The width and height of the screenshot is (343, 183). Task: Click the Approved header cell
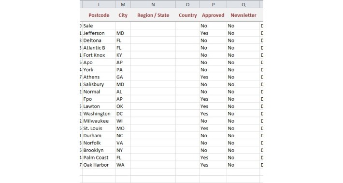pos(213,15)
